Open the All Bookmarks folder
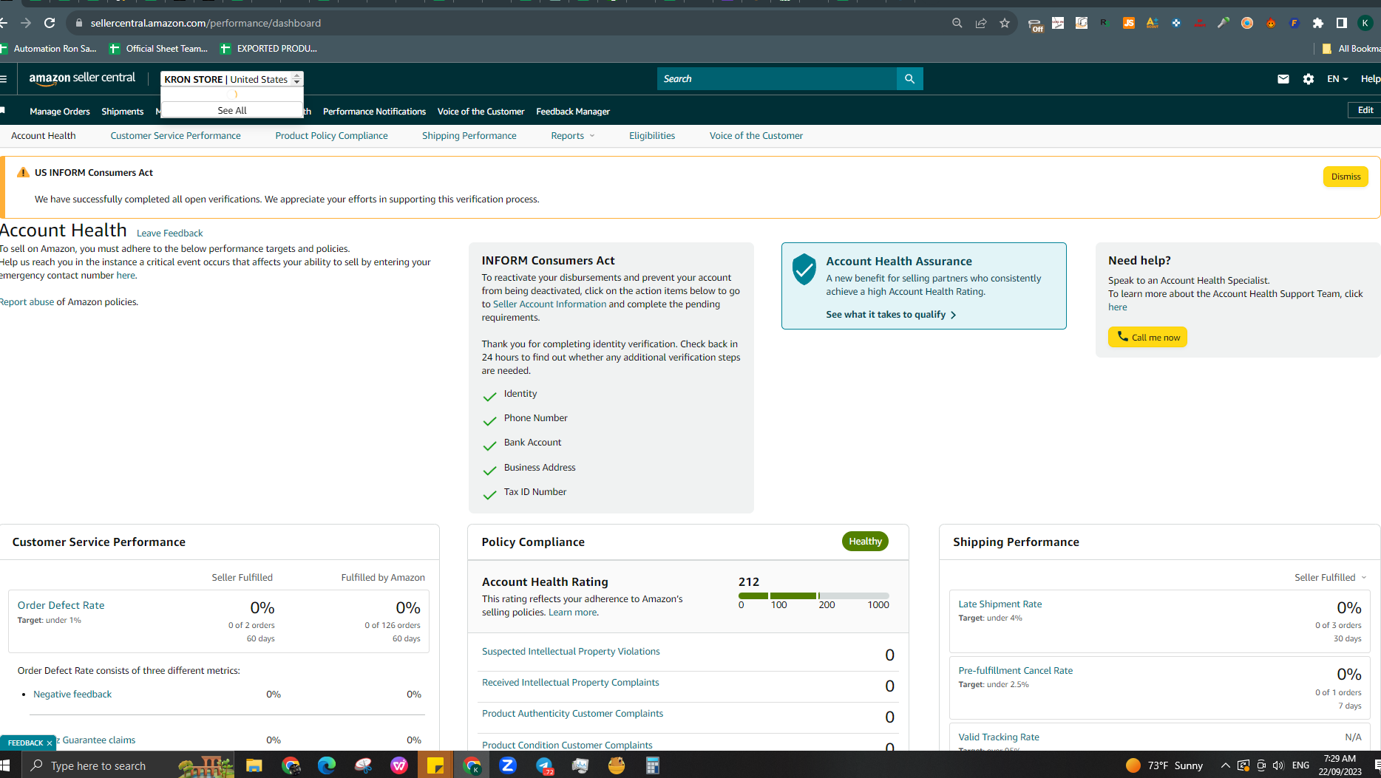 (1351, 49)
